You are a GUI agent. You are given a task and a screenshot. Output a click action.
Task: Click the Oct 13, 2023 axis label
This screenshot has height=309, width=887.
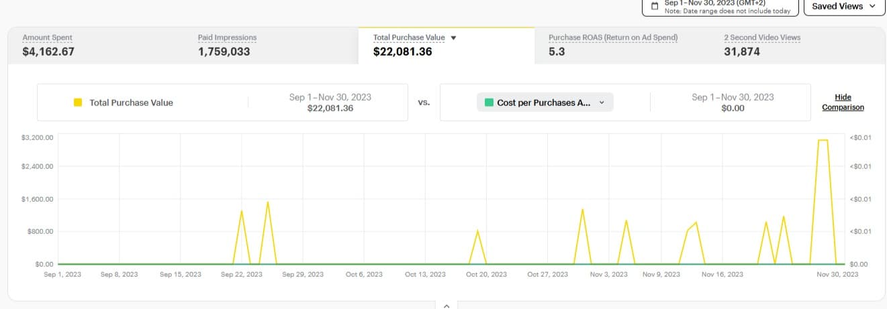[425, 274]
